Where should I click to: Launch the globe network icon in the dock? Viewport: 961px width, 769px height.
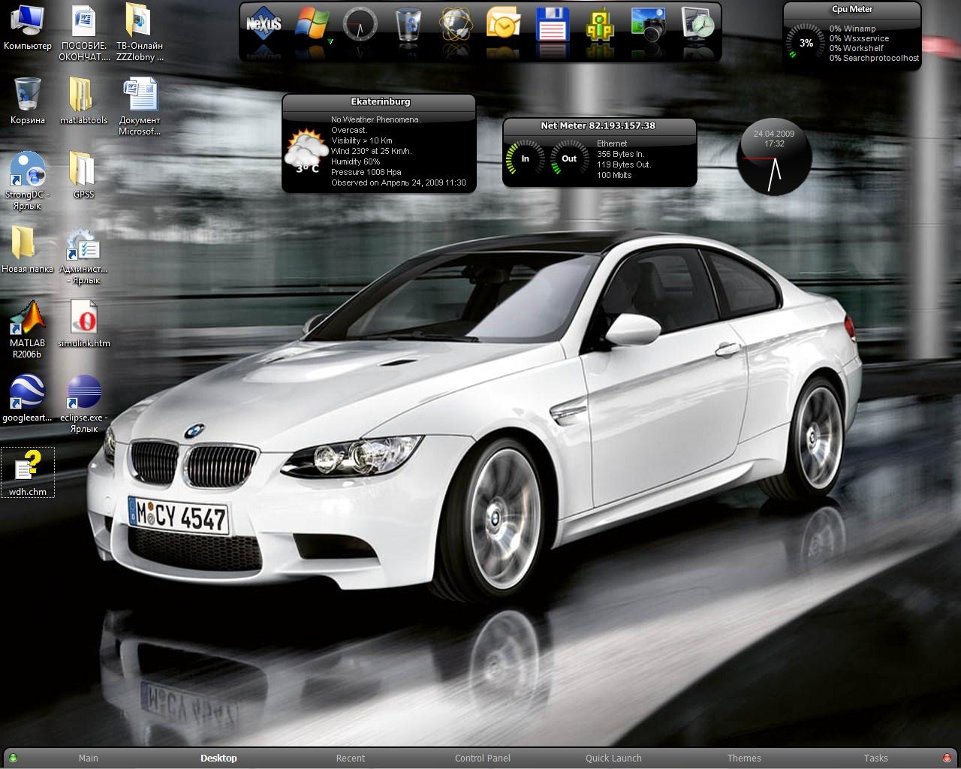[456, 25]
